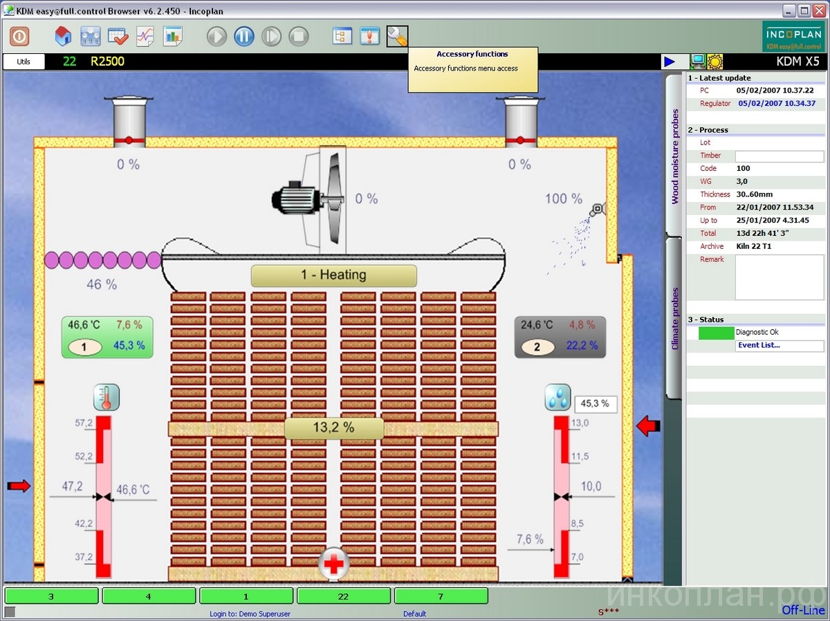The image size is (830, 621).
Task: Click the blue pause control
Action: point(243,36)
